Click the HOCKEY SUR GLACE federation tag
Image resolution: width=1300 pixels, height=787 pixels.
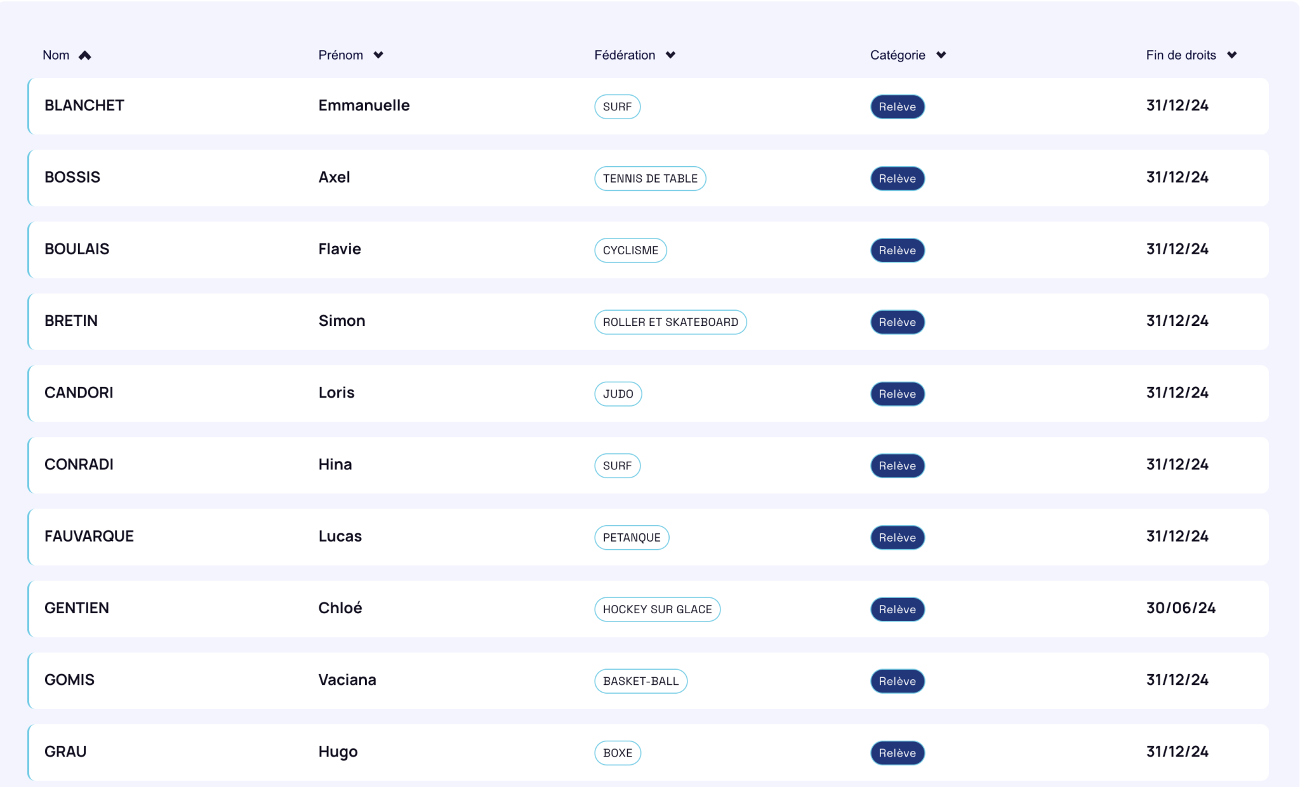tap(657, 609)
